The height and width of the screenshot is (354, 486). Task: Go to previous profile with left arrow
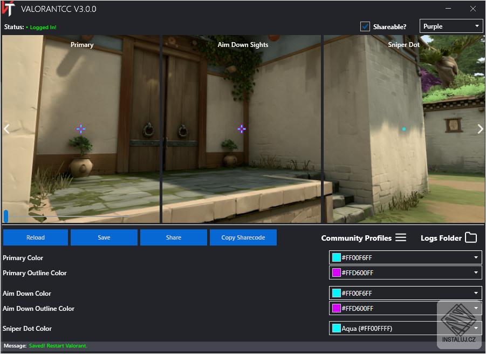click(x=6, y=128)
